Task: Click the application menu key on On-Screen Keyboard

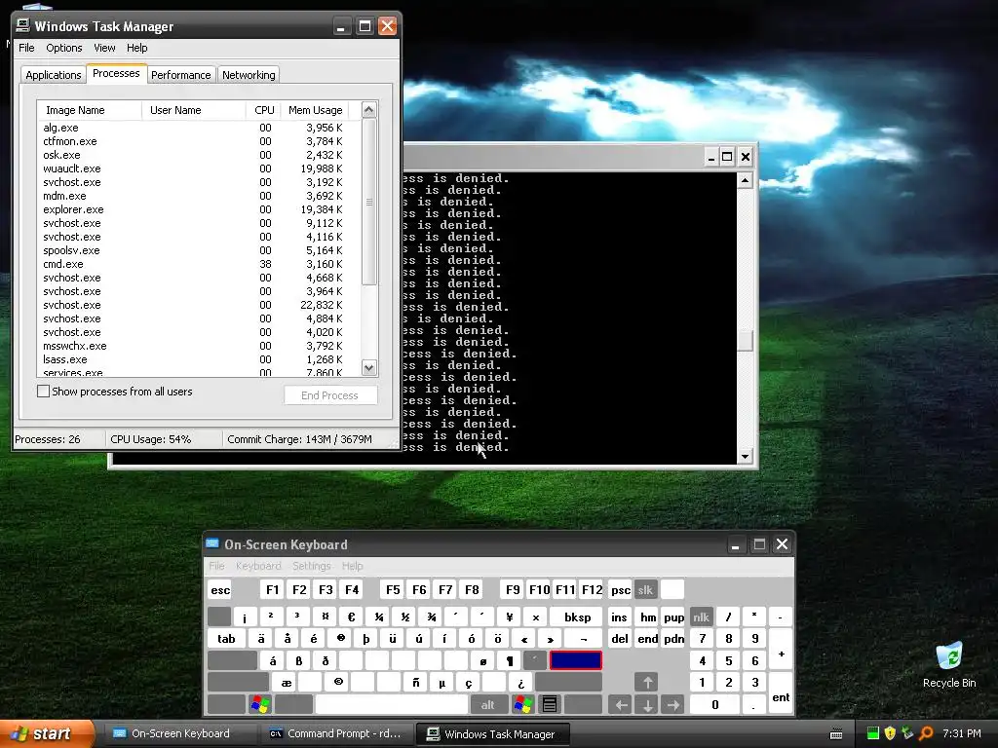Action: coord(550,704)
